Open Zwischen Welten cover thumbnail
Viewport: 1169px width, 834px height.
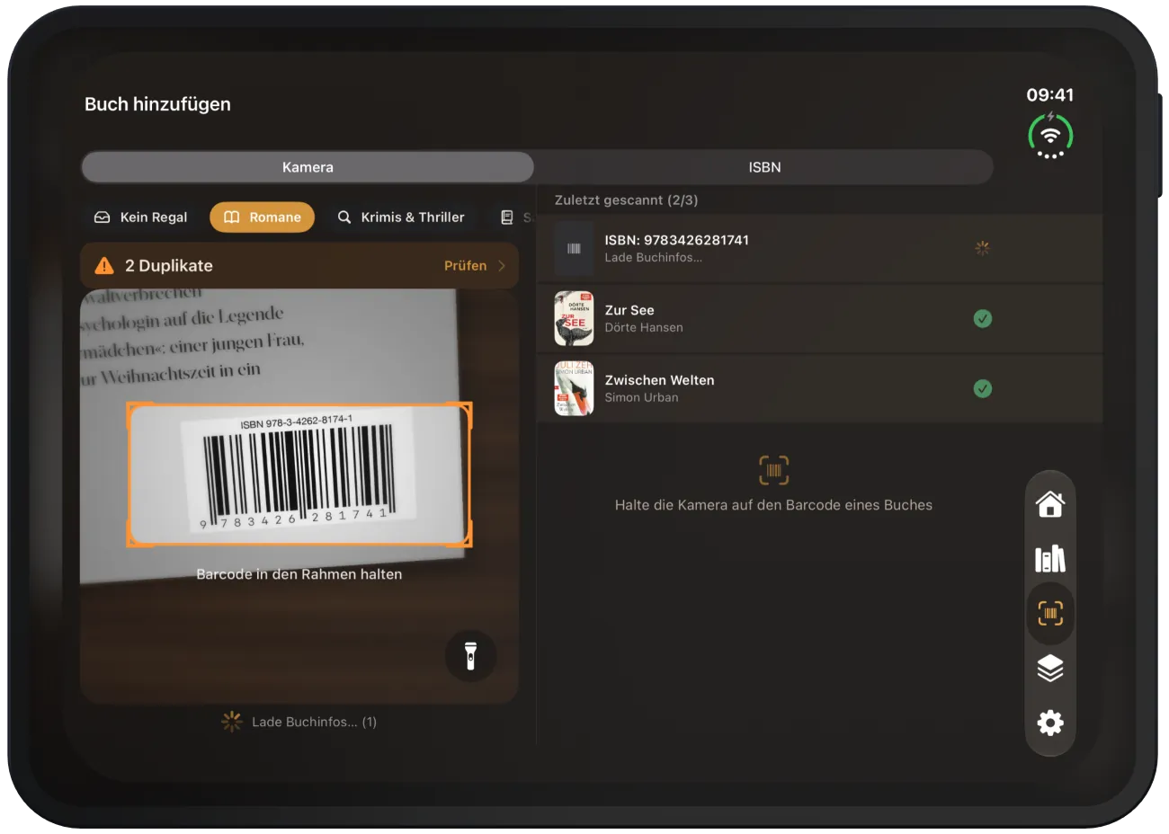[x=574, y=388]
